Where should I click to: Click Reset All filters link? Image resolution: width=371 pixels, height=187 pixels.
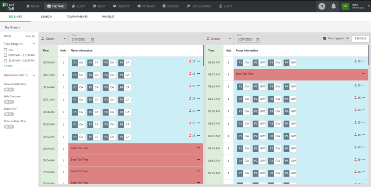pos(30,36)
